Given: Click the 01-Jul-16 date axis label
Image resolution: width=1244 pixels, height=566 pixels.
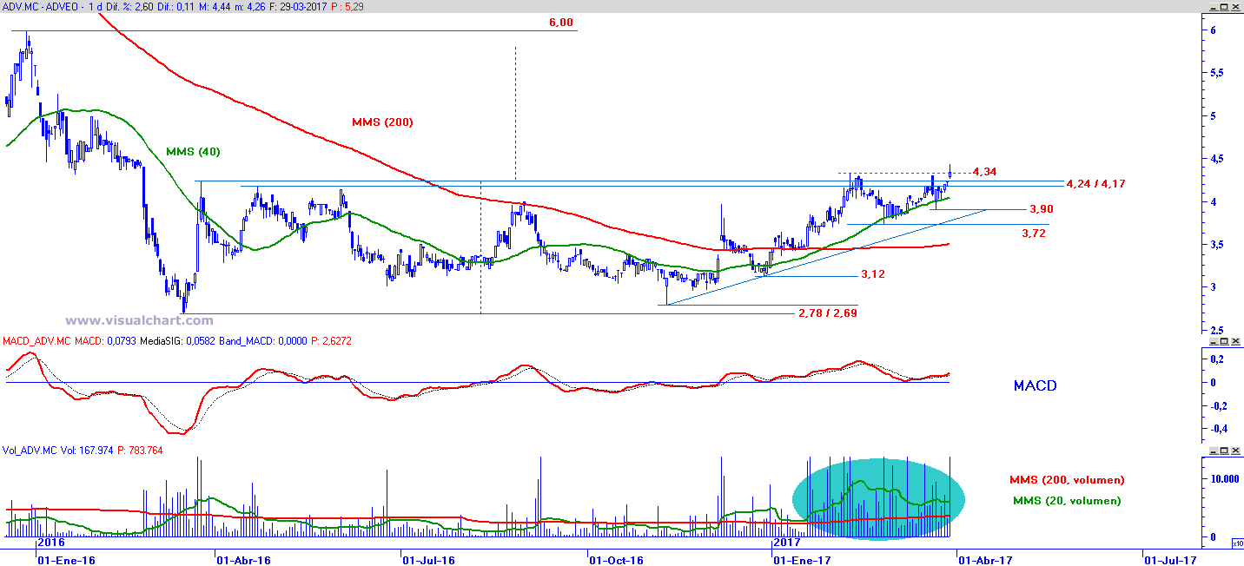Looking at the screenshot, I should pos(428,561).
